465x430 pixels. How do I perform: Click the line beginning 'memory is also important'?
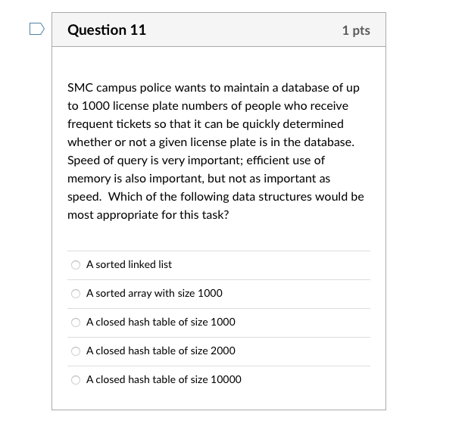198,179
